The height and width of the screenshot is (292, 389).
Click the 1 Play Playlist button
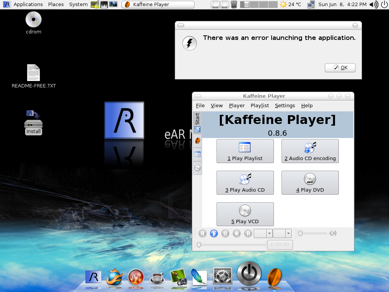245,151
